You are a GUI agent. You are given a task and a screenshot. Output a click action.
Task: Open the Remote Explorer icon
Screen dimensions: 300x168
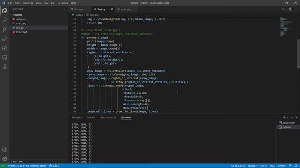(5, 57)
